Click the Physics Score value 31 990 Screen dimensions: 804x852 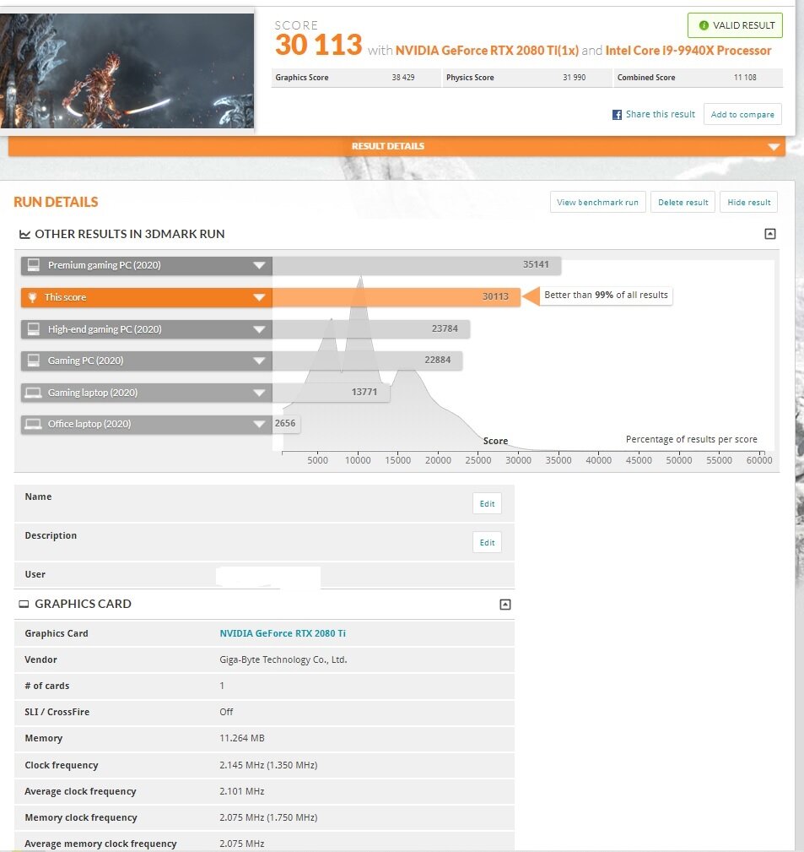[x=574, y=78]
